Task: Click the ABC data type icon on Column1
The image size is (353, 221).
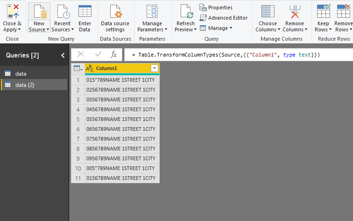Action: coord(90,68)
